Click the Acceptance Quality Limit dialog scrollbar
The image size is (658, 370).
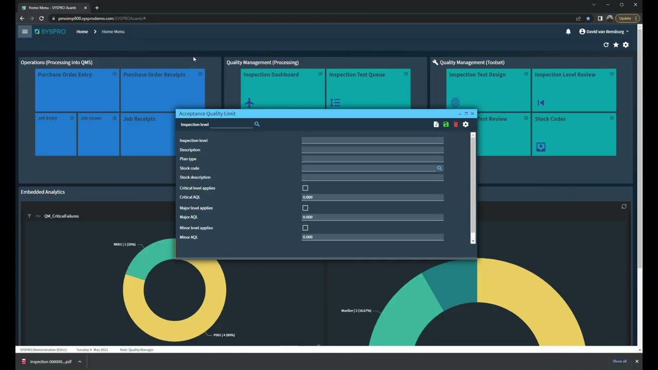[x=473, y=188]
